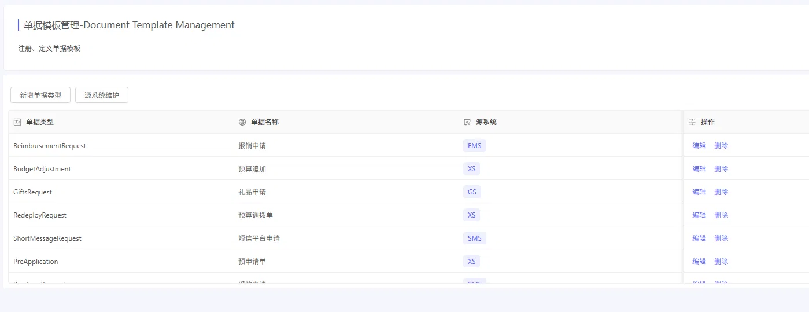Click the 新增单据类型 button
This screenshot has height=312, width=809.
tap(40, 96)
